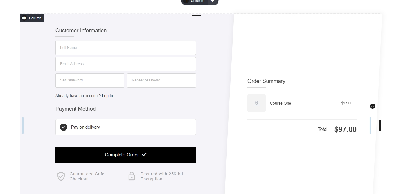Follow the Log In link
401x194 pixels.
tap(107, 96)
